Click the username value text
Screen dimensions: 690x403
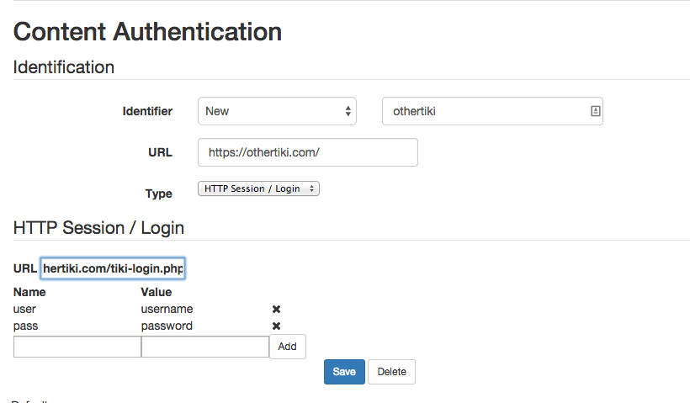coord(167,310)
